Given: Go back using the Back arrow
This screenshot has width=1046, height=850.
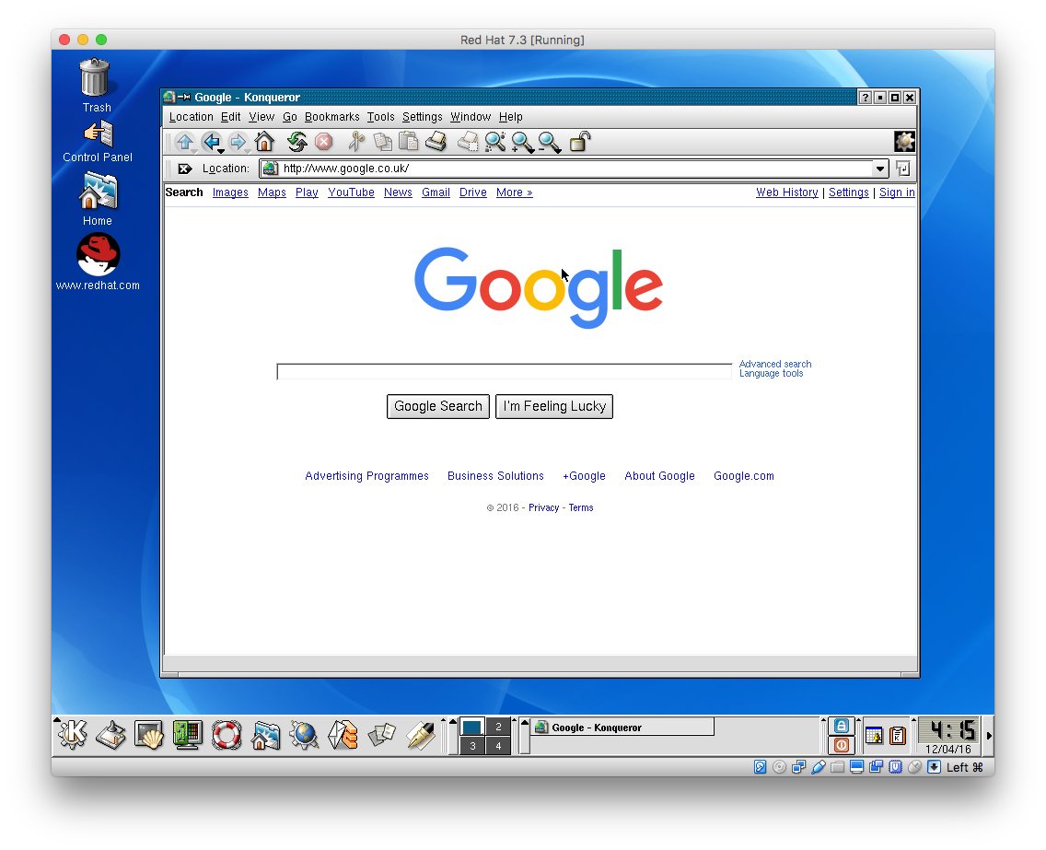Looking at the screenshot, I should click(x=211, y=142).
